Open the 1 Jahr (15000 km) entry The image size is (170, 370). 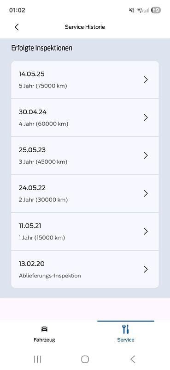coord(85,232)
